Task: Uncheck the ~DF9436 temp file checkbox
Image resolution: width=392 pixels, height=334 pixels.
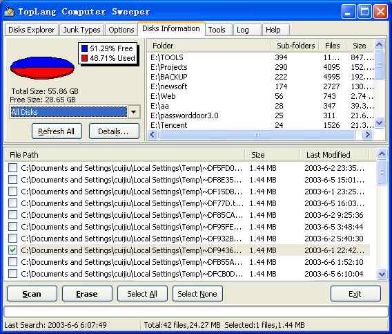Action: point(12,250)
